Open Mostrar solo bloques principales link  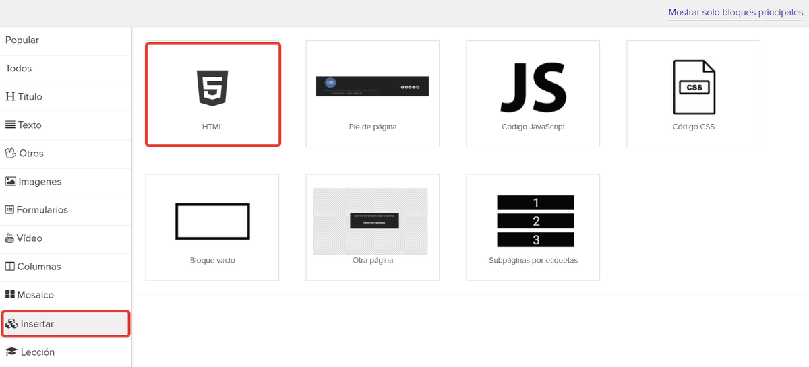(x=736, y=13)
